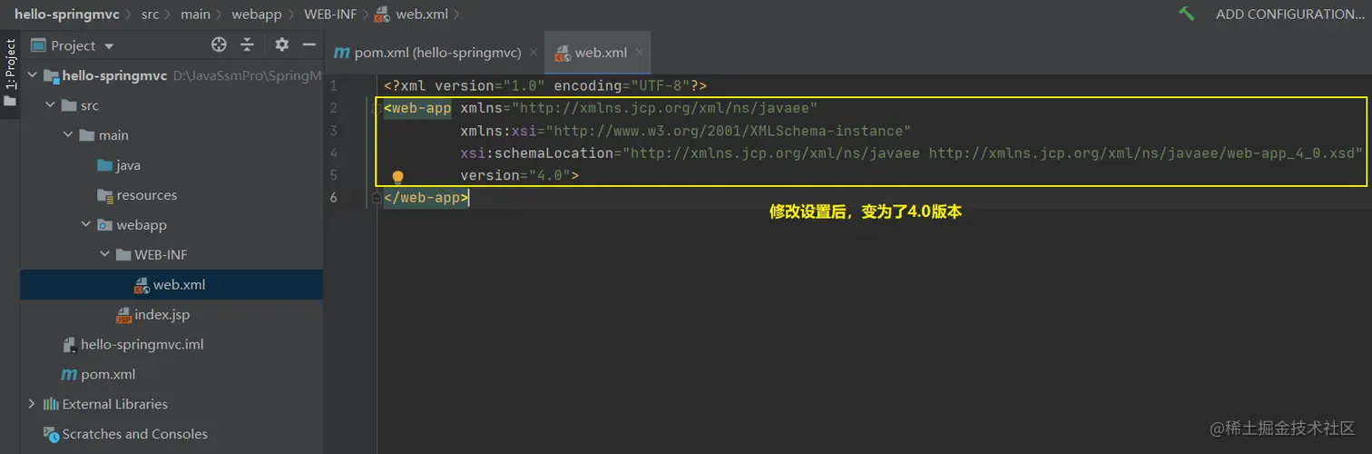Click the src breadcrumb item

click(151, 14)
